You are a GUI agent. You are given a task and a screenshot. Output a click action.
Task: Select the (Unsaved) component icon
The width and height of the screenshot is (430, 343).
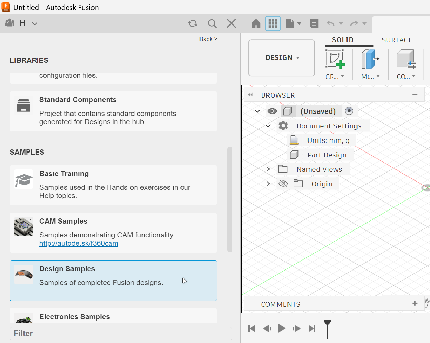(288, 111)
